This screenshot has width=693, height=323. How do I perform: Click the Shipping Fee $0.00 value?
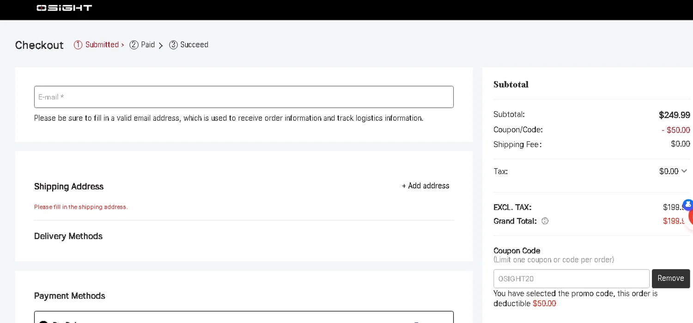681,144
